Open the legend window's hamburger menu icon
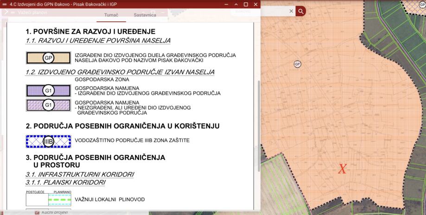The height and width of the screenshot is (215, 426). click(4, 4)
